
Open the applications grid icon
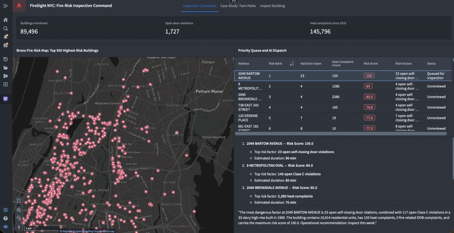click(x=5, y=84)
